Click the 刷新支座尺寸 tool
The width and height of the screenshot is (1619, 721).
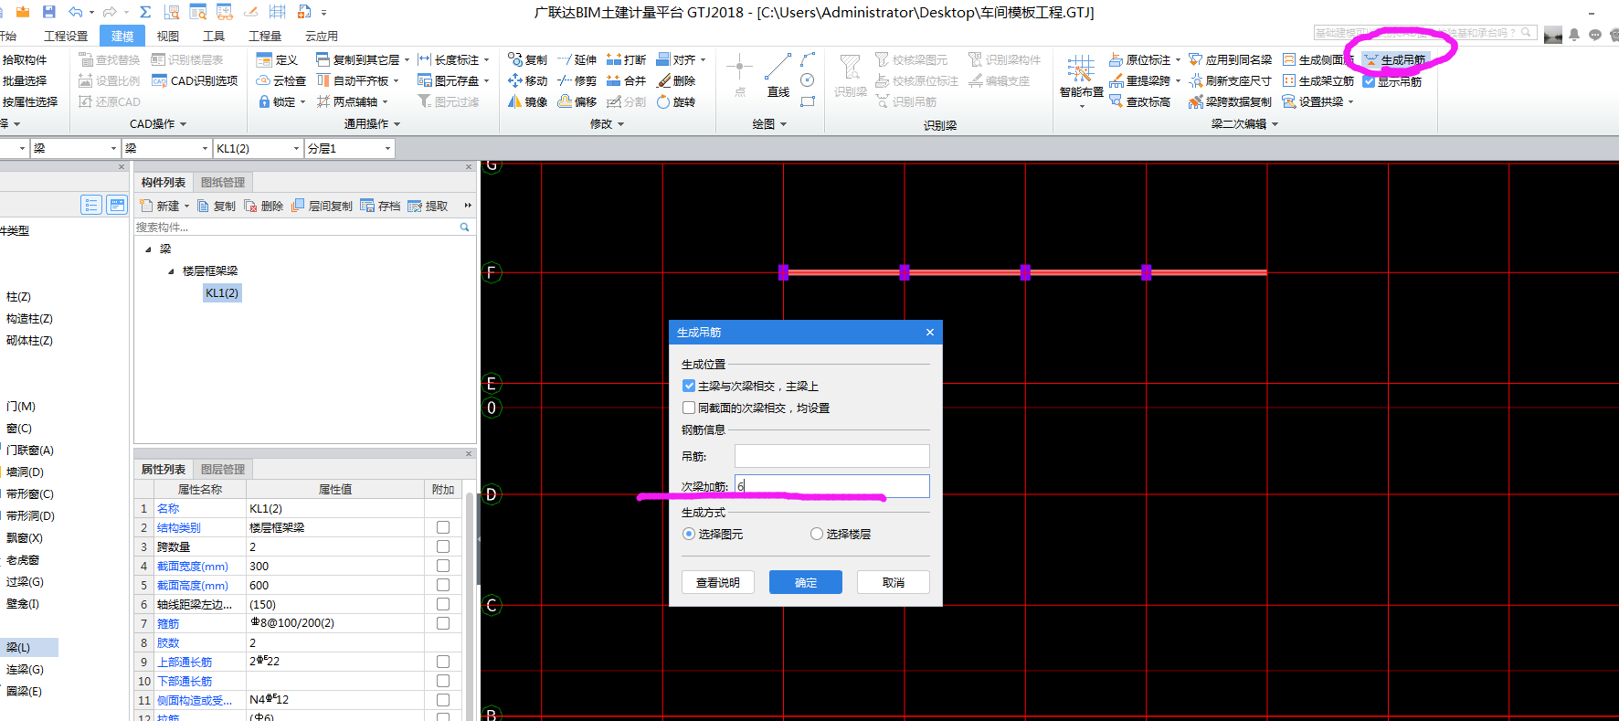coord(1230,80)
